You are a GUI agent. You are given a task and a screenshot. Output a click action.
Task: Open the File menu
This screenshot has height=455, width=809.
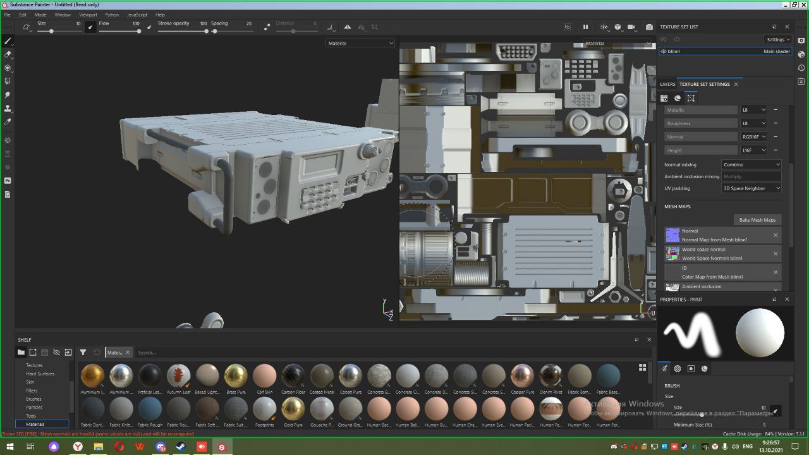point(8,15)
